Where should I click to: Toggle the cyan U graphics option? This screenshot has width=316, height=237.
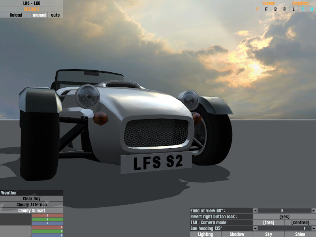(312, 9)
